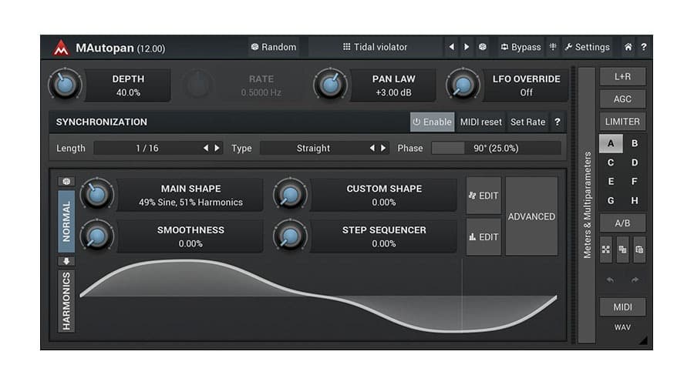
Task: Click the Step Sequencer knob
Action: tap(291, 236)
